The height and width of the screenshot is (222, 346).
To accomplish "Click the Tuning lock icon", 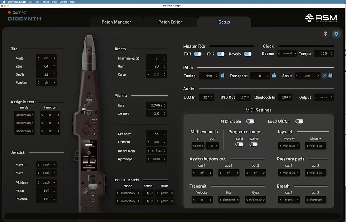I will pyautogui.click(x=222, y=76).
